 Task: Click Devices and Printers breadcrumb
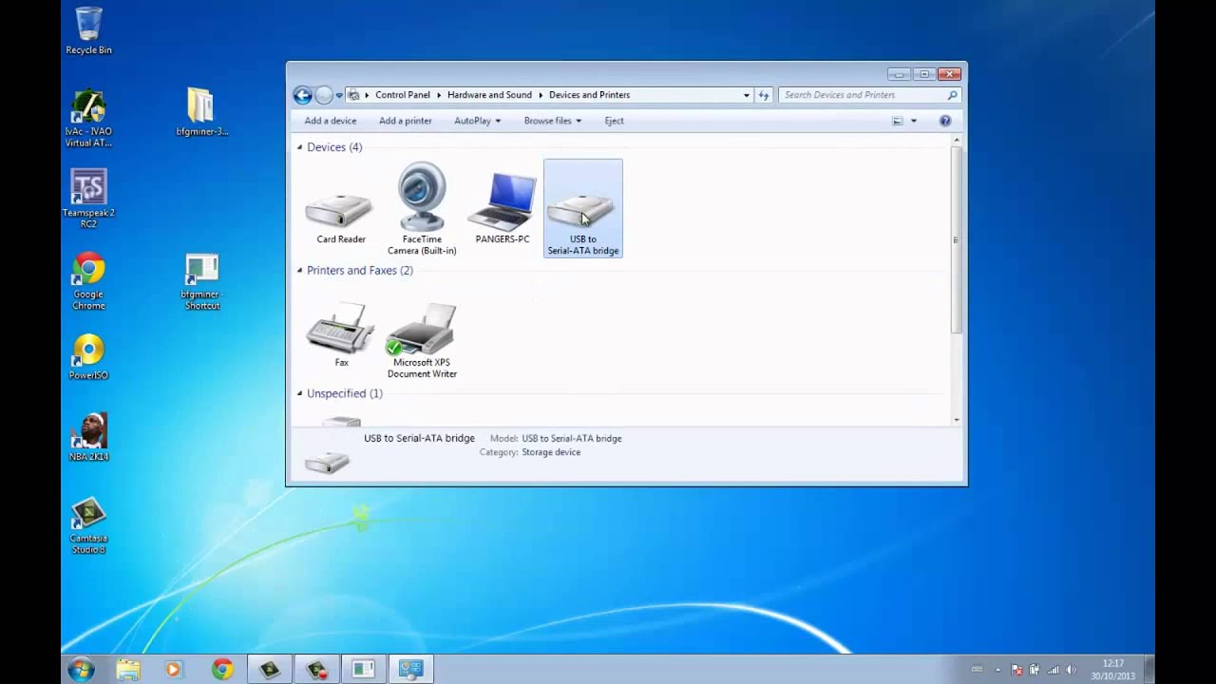589,95
